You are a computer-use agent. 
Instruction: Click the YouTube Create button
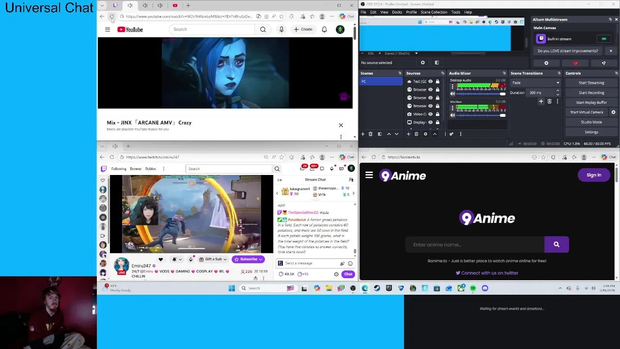pos(303,30)
